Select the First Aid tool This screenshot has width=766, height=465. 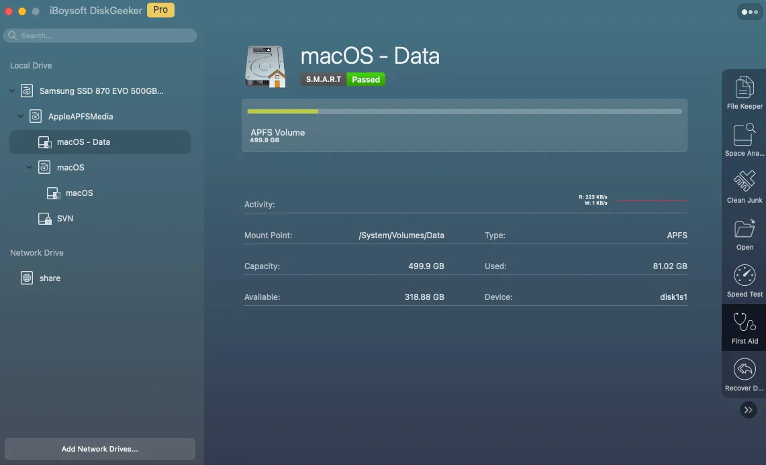[x=744, y=327]
